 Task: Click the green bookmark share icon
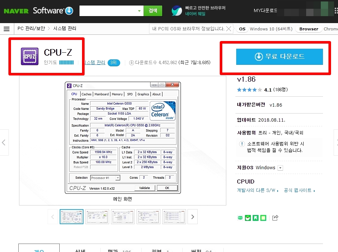tap(256, 218)
